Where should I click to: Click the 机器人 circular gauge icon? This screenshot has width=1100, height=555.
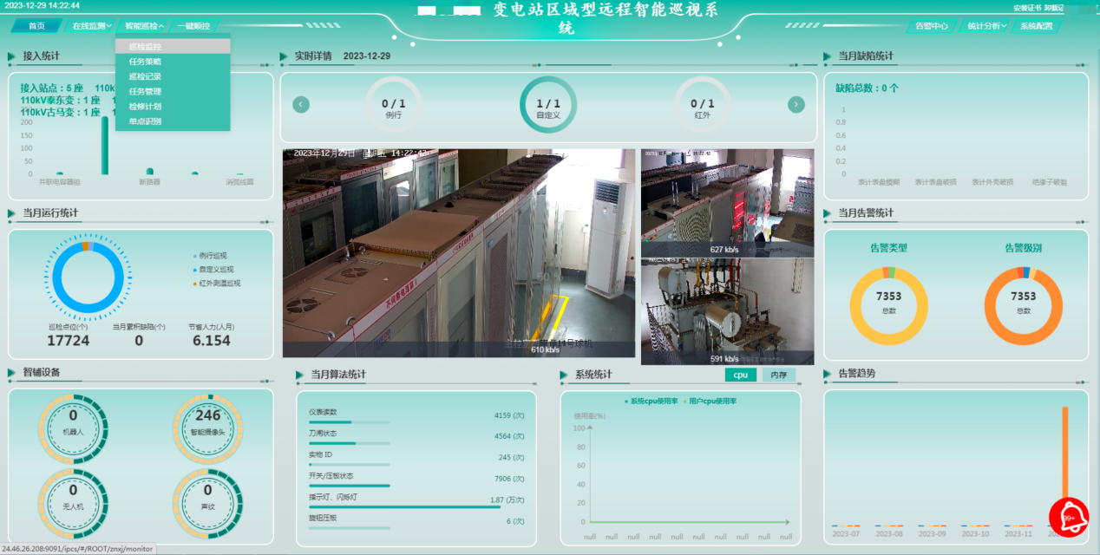pyautogui.click(x=73, y=422)
